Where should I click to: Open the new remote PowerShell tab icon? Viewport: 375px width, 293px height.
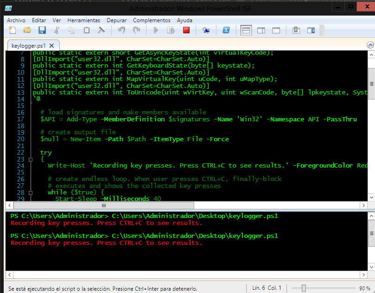(206, 31)
